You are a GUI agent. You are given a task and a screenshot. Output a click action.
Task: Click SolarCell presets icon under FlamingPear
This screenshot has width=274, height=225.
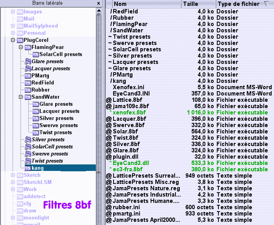point(36,54)
